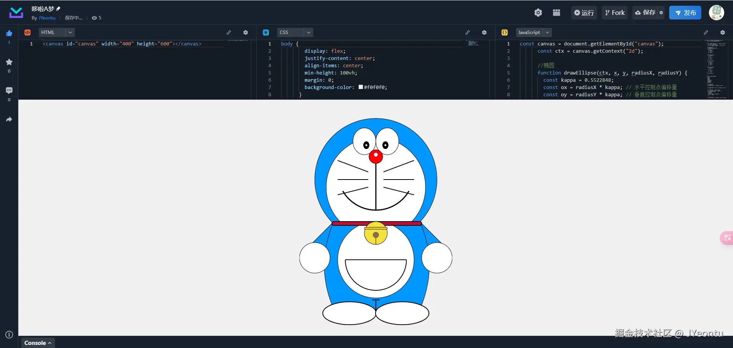The height and width of the screenshot is (348, 733).
Task: Click the orange HTML panel icon
Action: click(x=28, y=32)
